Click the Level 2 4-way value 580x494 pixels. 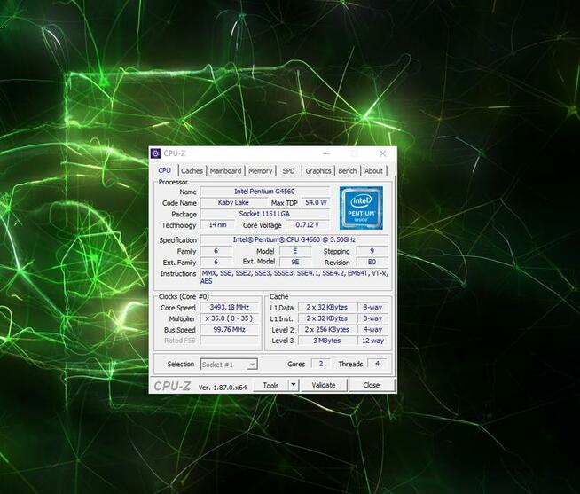tap(372, 329)
